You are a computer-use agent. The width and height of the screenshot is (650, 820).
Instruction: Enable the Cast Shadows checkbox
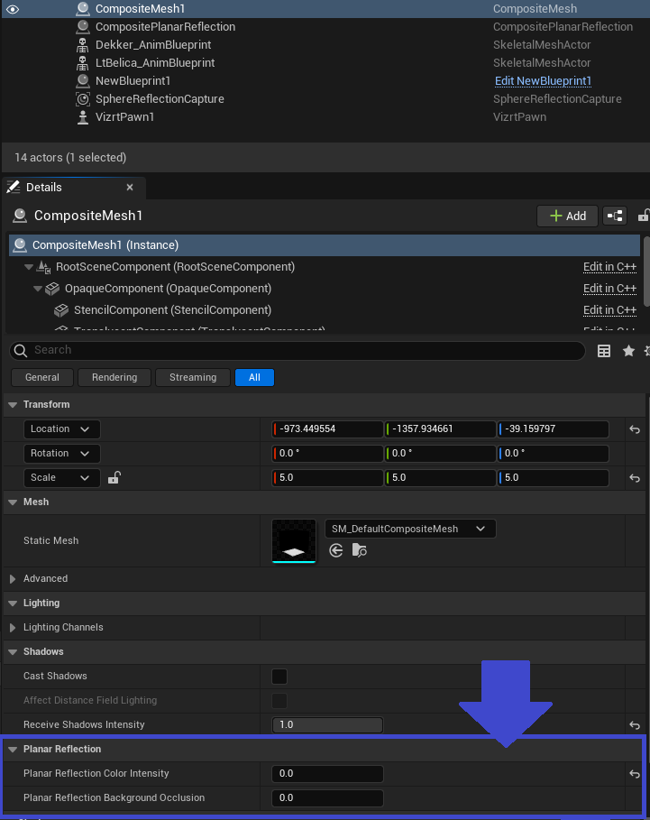(279, 677)
